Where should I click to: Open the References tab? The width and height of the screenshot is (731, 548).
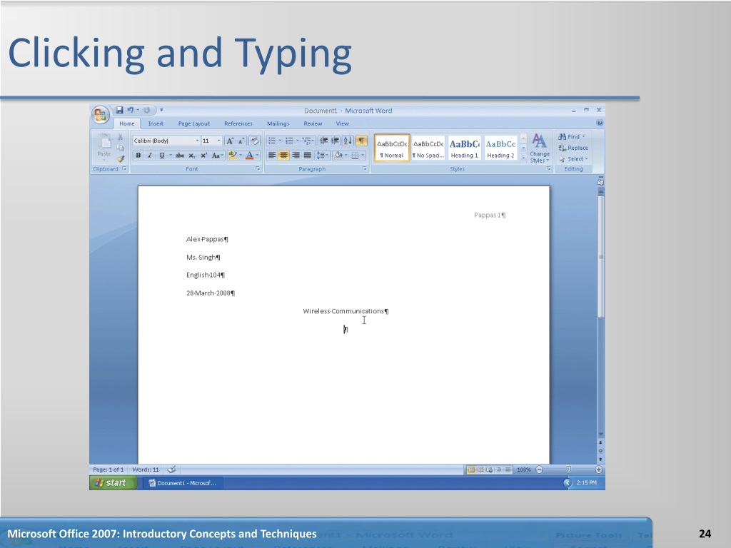(238, 123)
